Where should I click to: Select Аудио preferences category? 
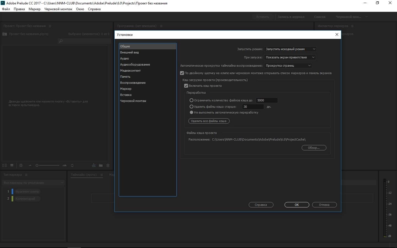pyautogui.click(x=148, y=58)
